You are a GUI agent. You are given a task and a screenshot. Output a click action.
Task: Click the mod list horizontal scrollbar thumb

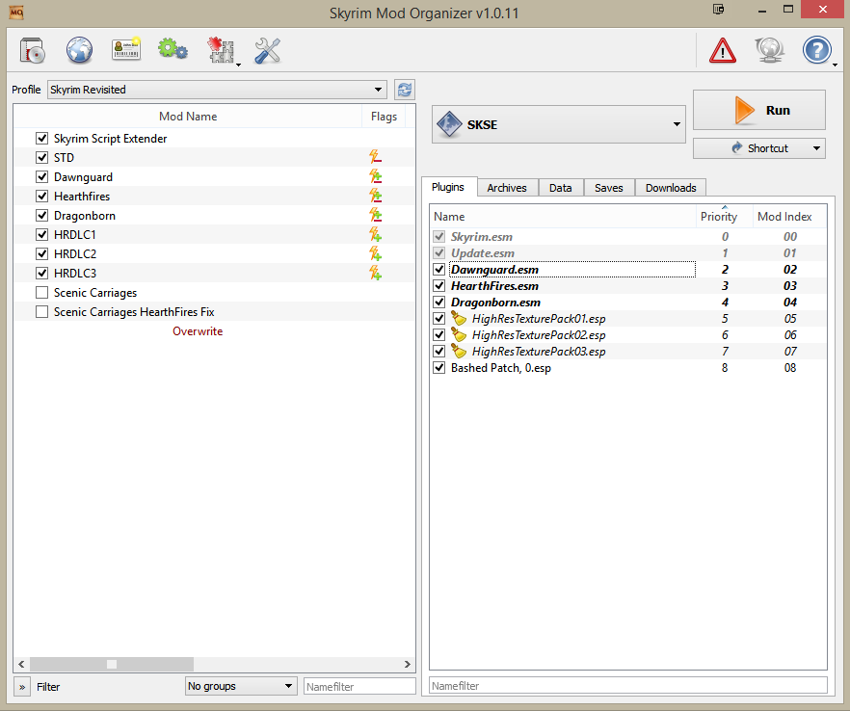pos(112,664)
